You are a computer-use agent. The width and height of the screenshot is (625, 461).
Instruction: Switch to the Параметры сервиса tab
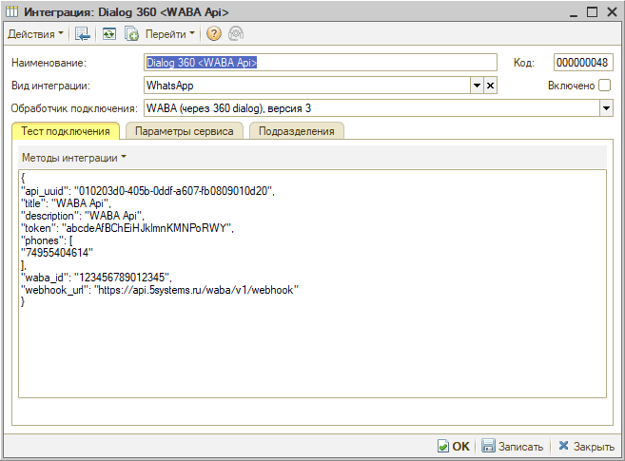pos(184,131)
